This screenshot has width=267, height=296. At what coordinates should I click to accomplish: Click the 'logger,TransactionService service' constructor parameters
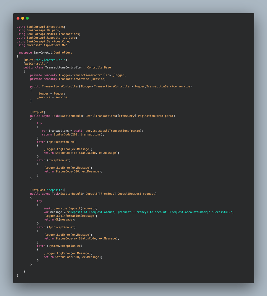click(x=162, y=86)
